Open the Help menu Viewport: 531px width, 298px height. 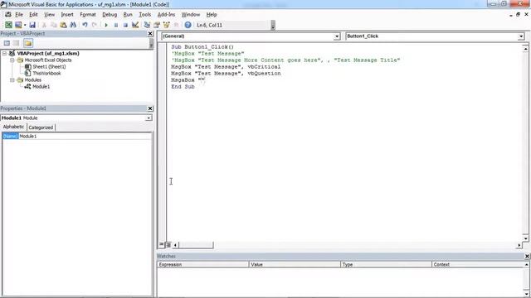pos(212,15)
